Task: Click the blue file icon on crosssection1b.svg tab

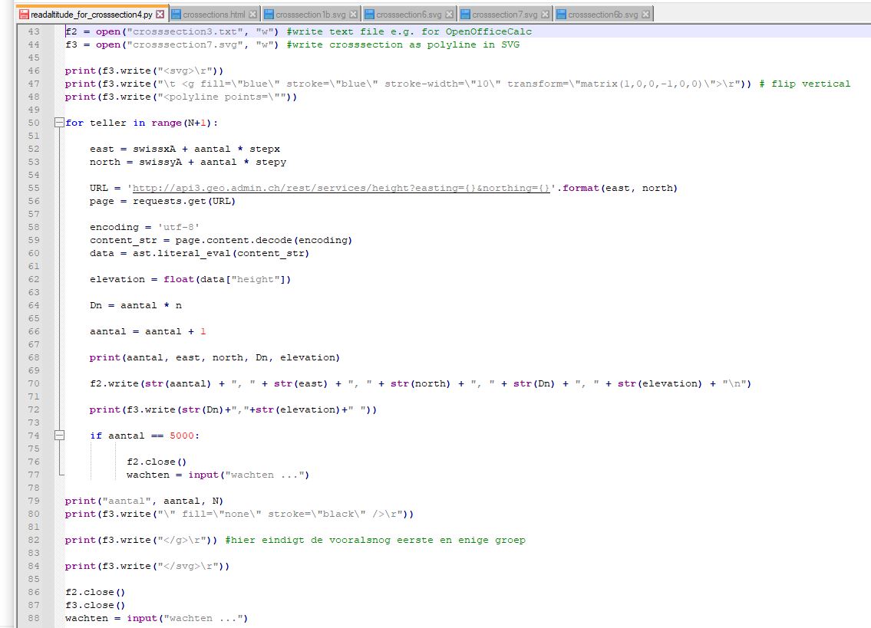Action: click(x=269, y=15)
